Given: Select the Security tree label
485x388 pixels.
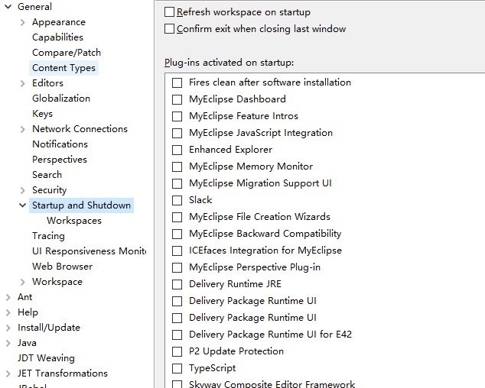Looking at the screenshot, I should tap(50, 190).
